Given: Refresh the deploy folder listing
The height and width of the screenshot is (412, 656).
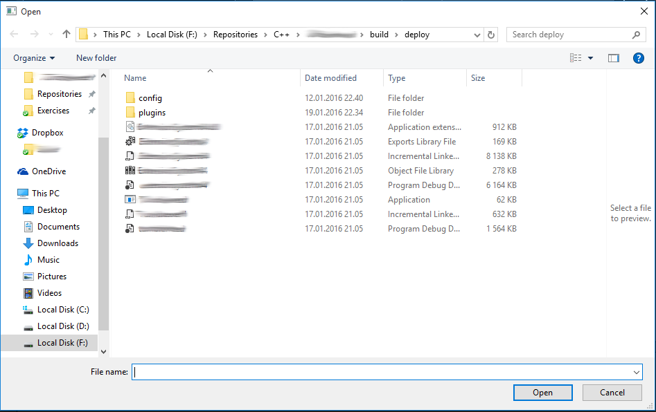Looking at the screenshot, I should click(x=492, y=35).
